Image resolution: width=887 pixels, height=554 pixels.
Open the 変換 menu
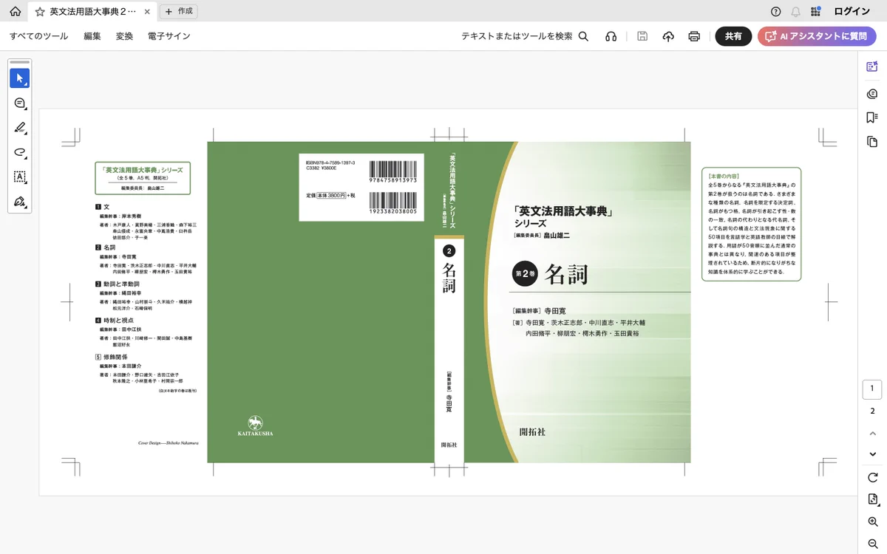pos(124,36)
